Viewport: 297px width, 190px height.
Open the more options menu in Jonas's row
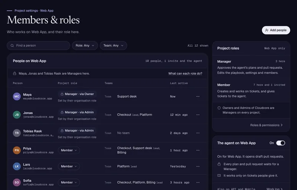[x=198, y=115]
